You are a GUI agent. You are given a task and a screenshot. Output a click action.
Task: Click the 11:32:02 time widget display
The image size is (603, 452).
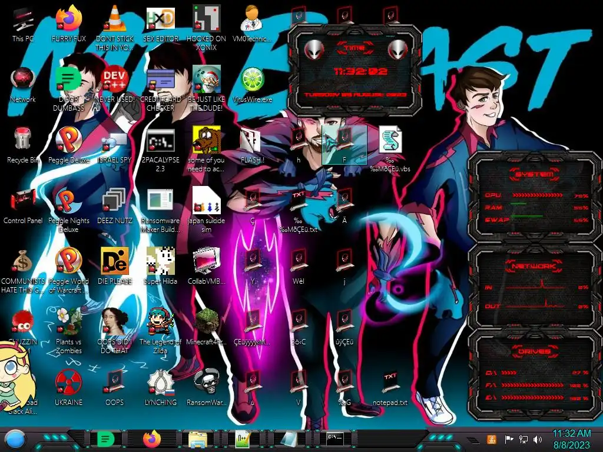pyautogui.click(x=360, y=71)
